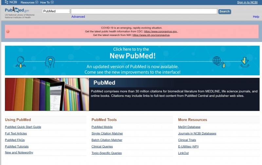The height and width of the screenshot is (165, 262).
Task: Open Clinical Queries link
Action: [102, 146]
